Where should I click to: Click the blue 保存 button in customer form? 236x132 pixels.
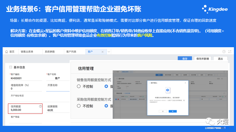tap(185, 58)
